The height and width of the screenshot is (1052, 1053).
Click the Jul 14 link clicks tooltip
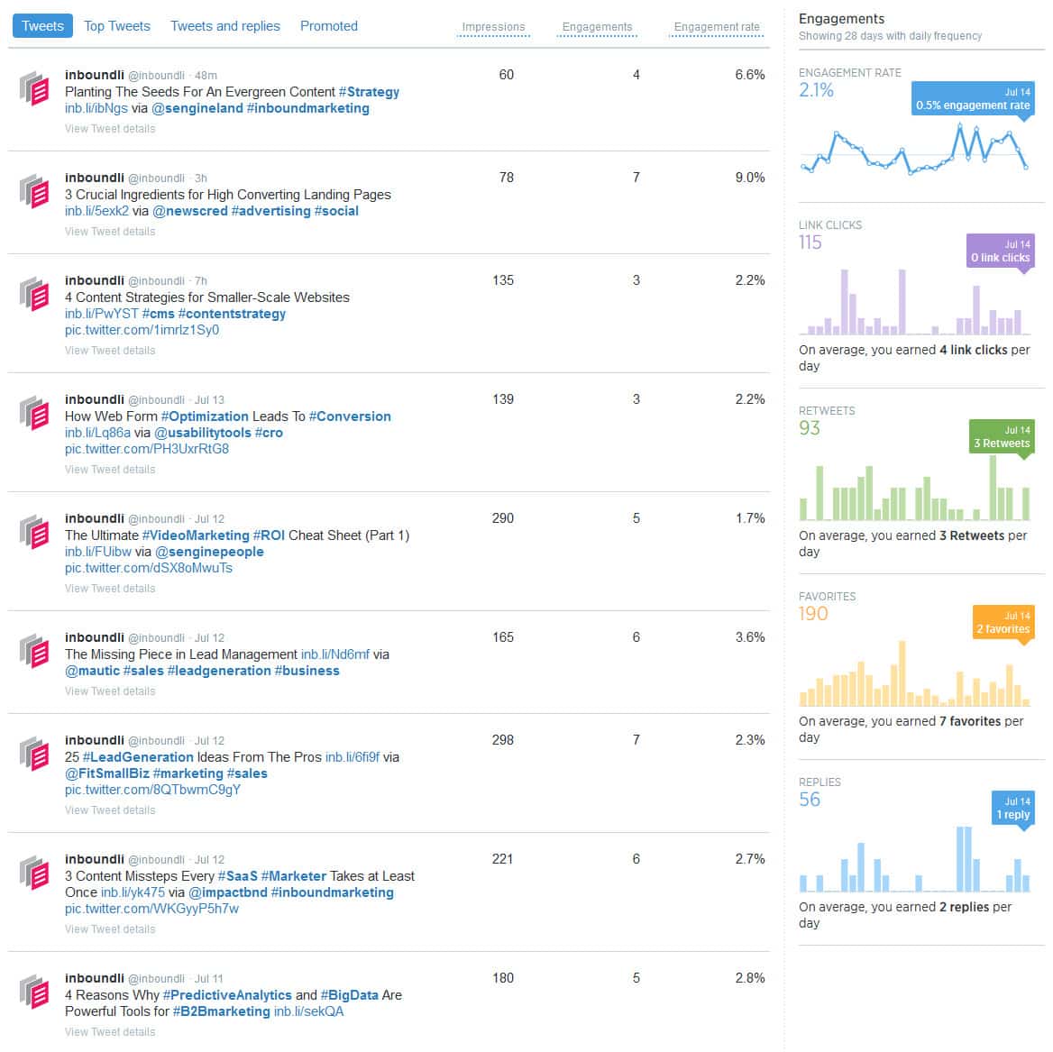tap(1000, 252)
